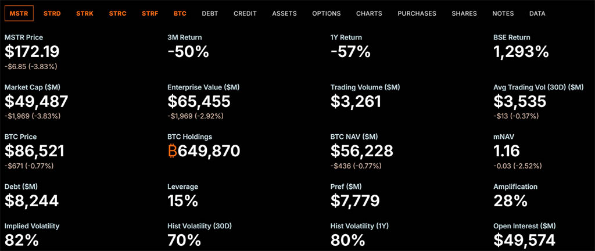Switch to the STRD tab
Screen dimensions: 595x251
click(x=52, y=13)
